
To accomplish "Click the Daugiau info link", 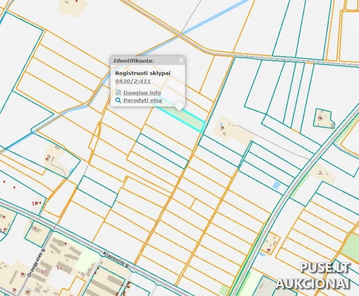I will tap(142, 93).
